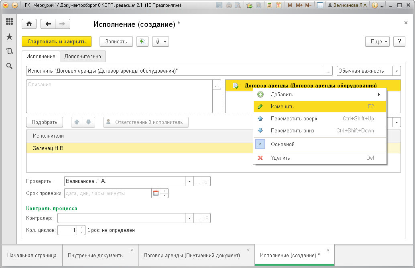Click ellipsis button beside Описание field
The height and width of the screenshot is (268, 415).
[217, 85]
